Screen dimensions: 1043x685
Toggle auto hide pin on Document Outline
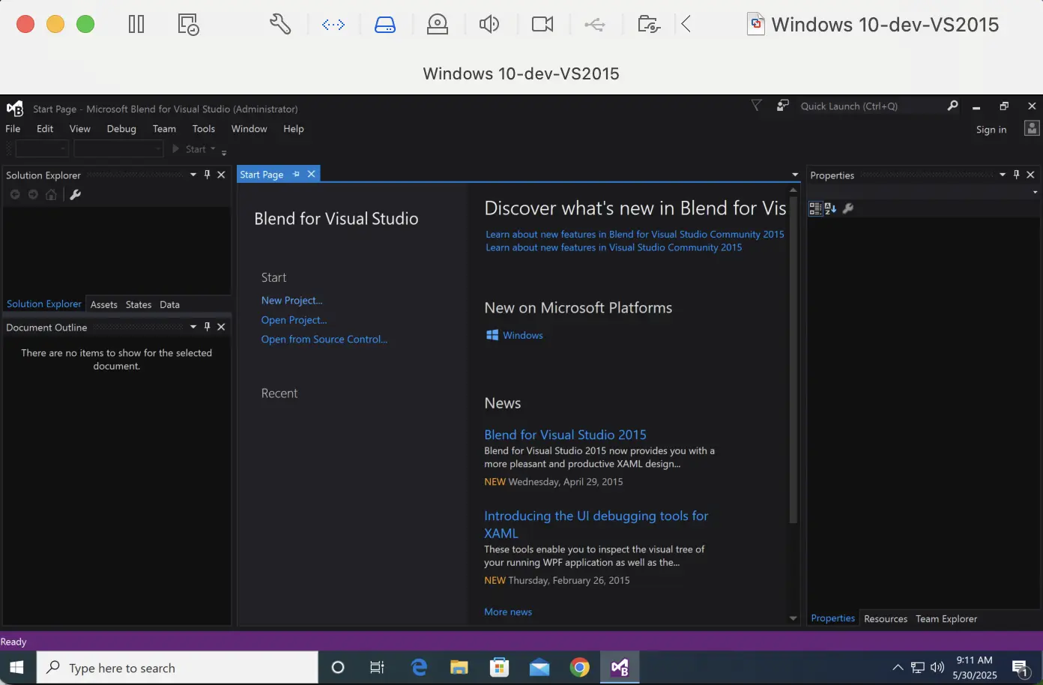208,327
